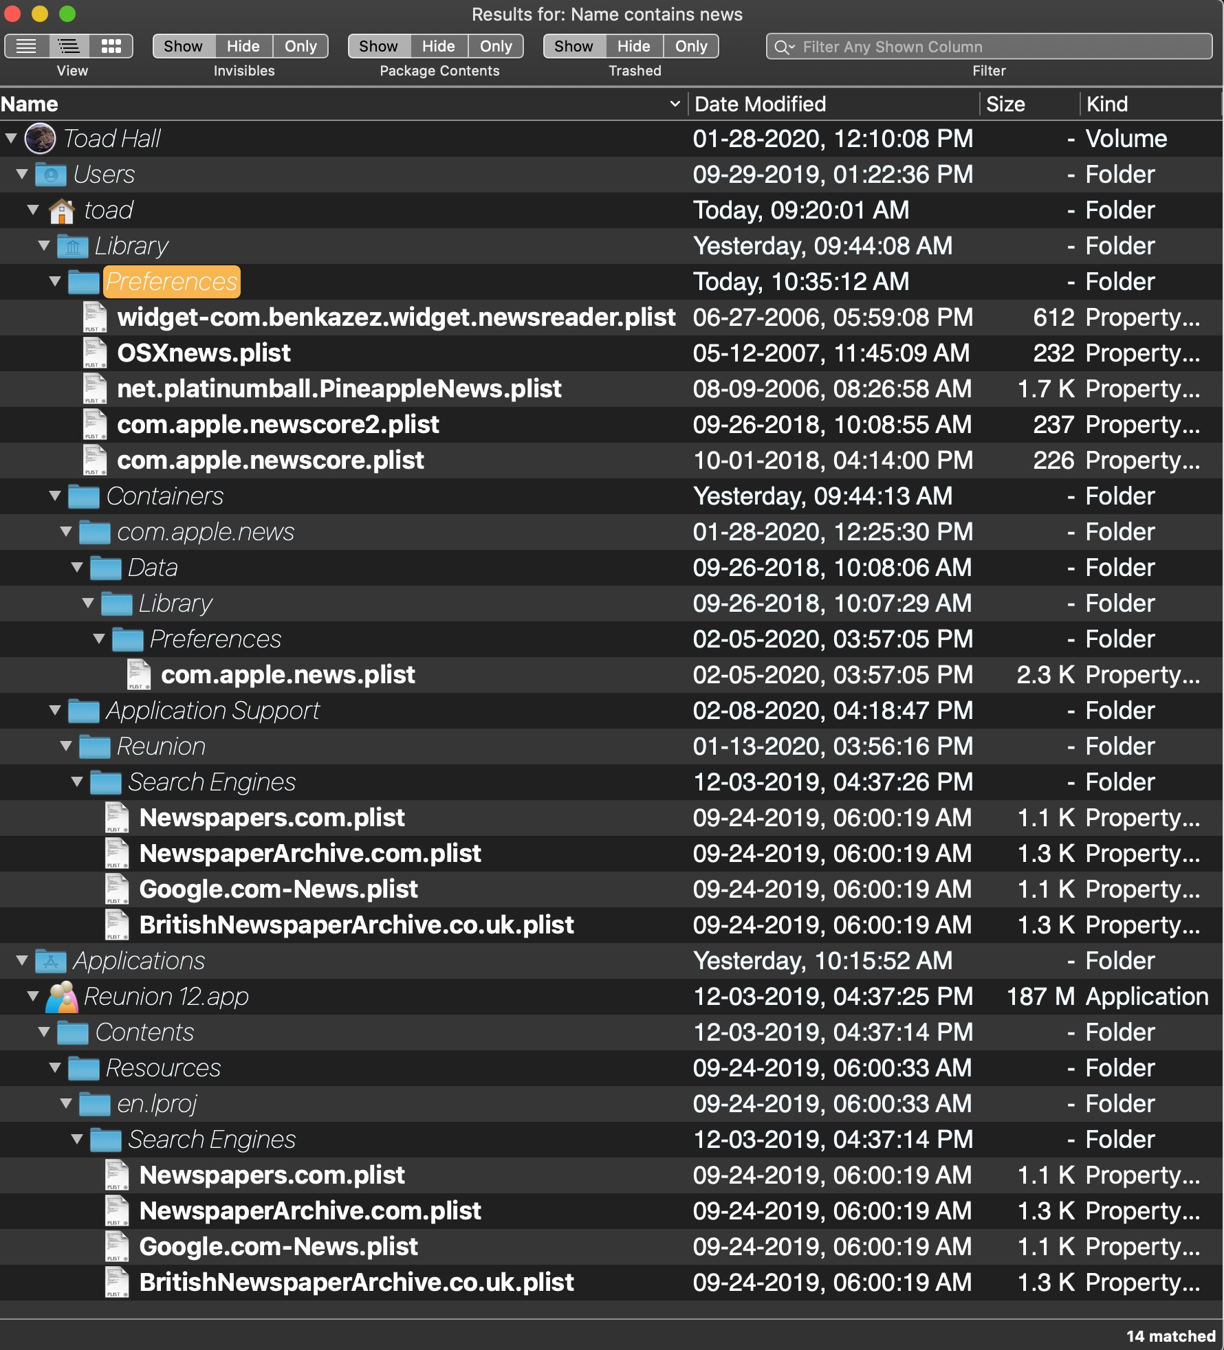
Task: Click the highlighted Preferences folder icon
Action: click(x=84, y=282)
